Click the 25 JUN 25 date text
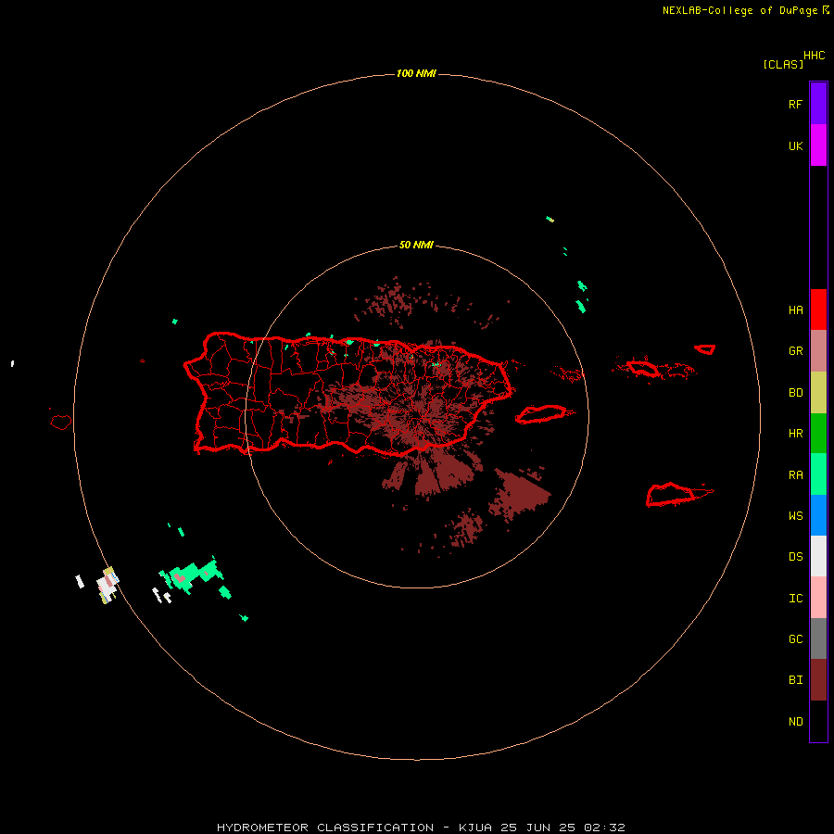Viewport: 834px width, 834px height. [538, 828]
